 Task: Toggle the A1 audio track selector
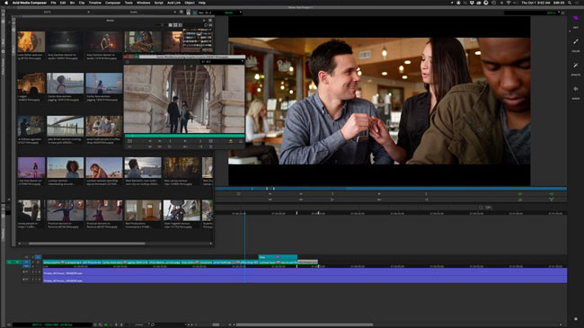point(26,271)
